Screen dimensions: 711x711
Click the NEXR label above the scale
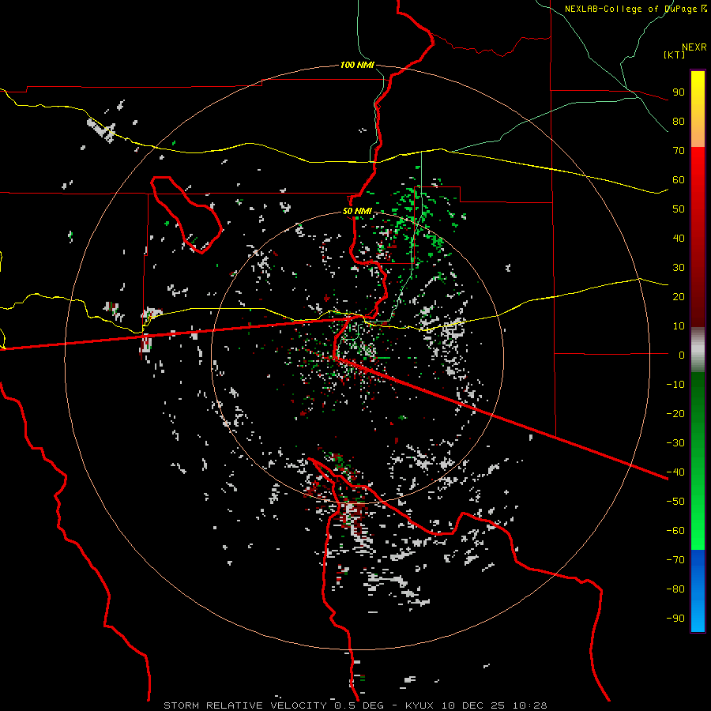pos(694,47)
